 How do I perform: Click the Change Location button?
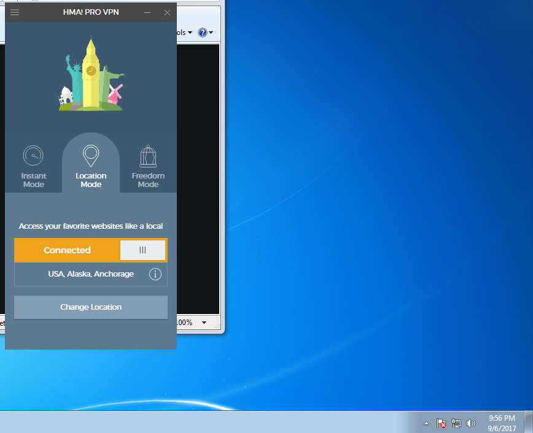point(91,307)
